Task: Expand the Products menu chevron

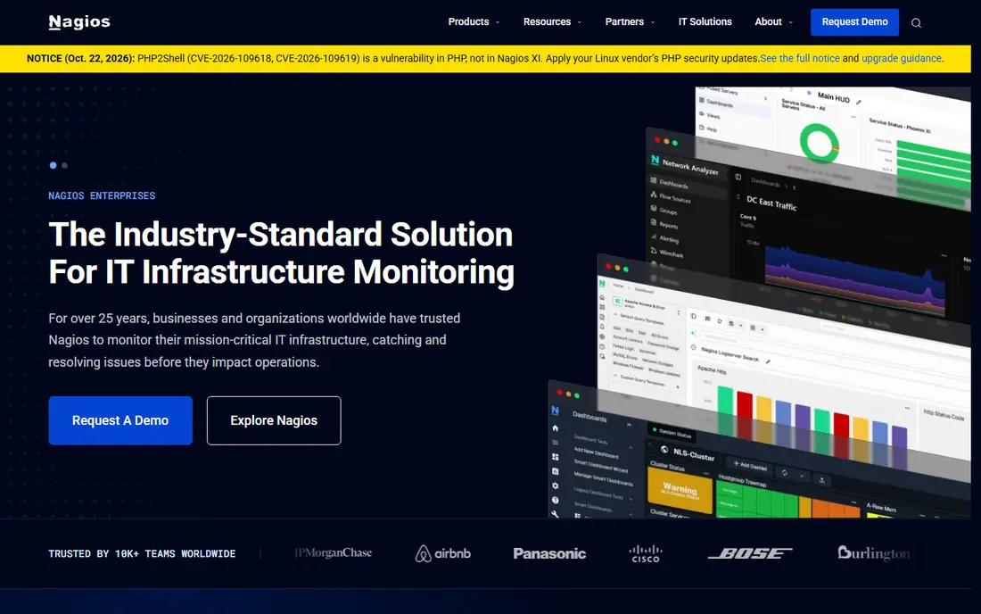Action: 498,22
